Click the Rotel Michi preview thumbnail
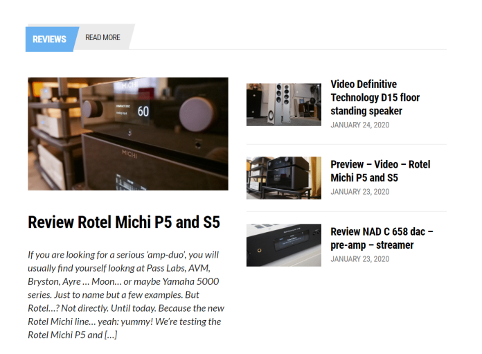 284,178
